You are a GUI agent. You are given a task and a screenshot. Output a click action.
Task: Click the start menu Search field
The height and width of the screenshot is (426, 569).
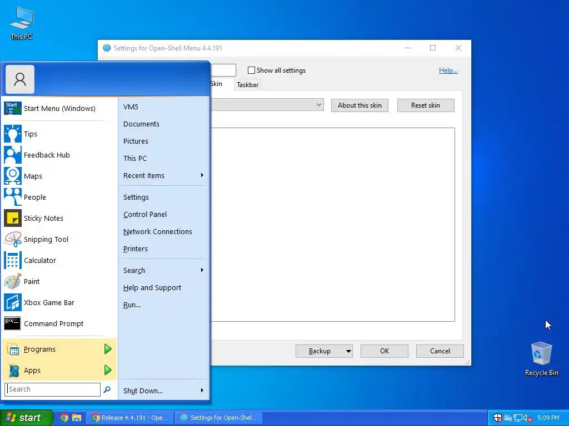coord(53,389)
